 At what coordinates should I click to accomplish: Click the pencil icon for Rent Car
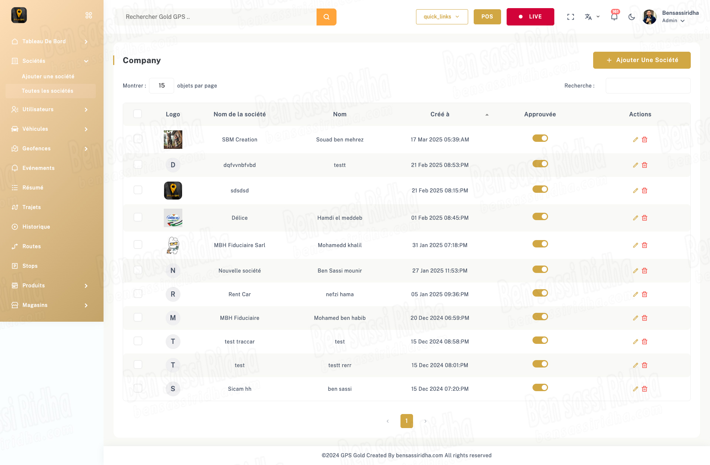635,294
